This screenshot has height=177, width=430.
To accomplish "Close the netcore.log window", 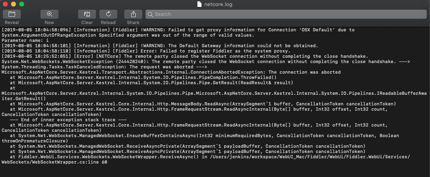I will click(5, 4).
